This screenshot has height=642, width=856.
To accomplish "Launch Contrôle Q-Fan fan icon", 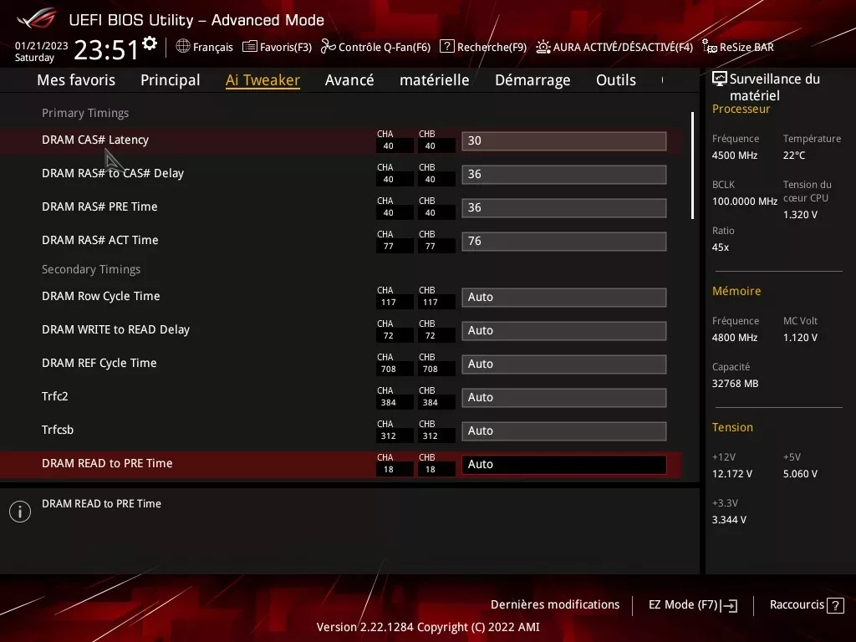I will point(329,47).
